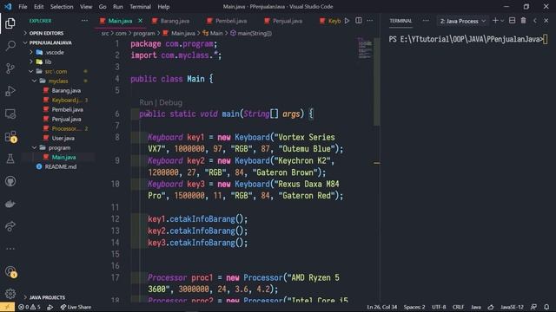The width and height of the screenshot is (556, 312).
Task: Open Barang.java in the explorer tree
Action: pos(66,90)
